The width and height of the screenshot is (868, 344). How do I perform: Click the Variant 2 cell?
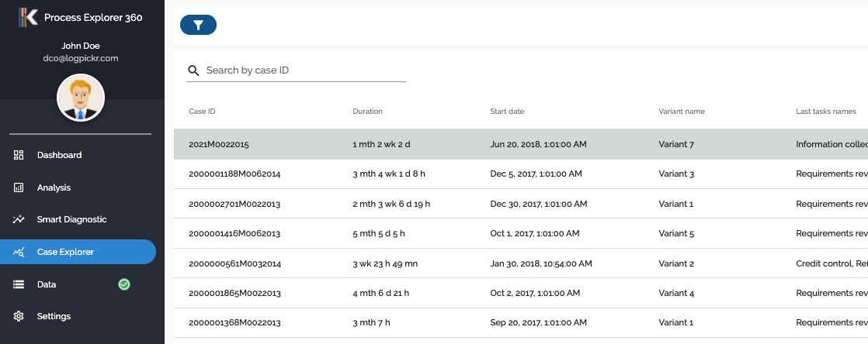pyautogui.click(x=676, y=264)
